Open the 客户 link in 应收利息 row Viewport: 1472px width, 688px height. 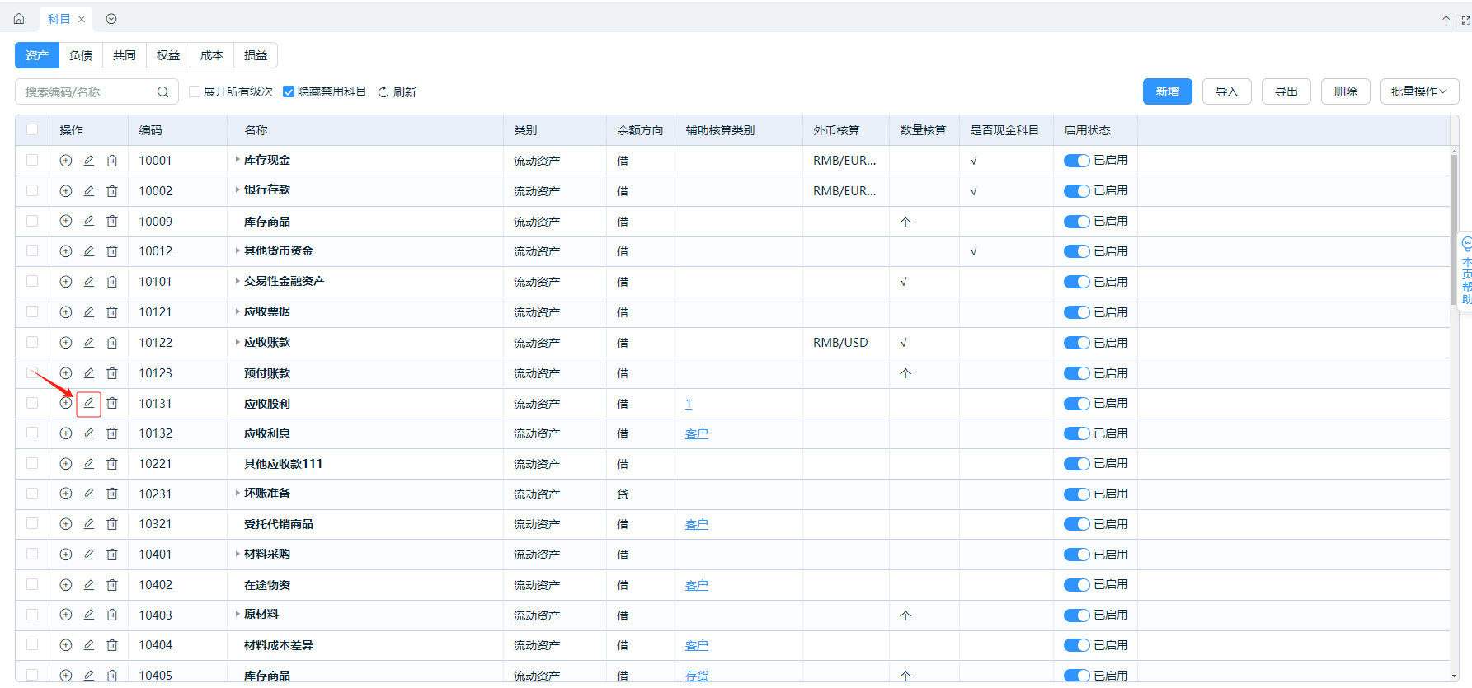(696, 433)
